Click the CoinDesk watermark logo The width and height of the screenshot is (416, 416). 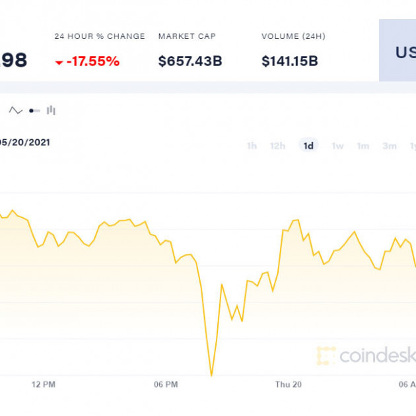(x=366, y=356)
